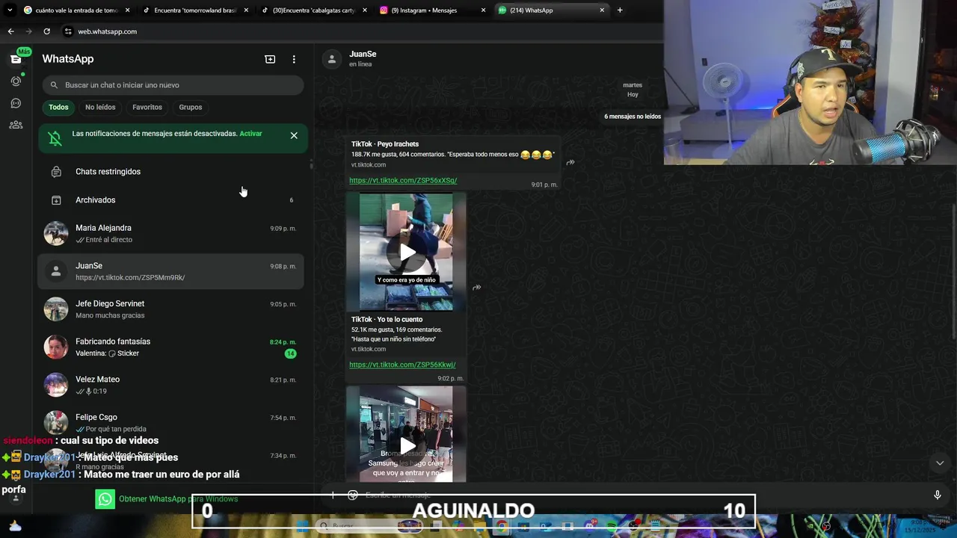Open the WhatsApp three-dot menu

pyautogui.click(x=294, y=59)
